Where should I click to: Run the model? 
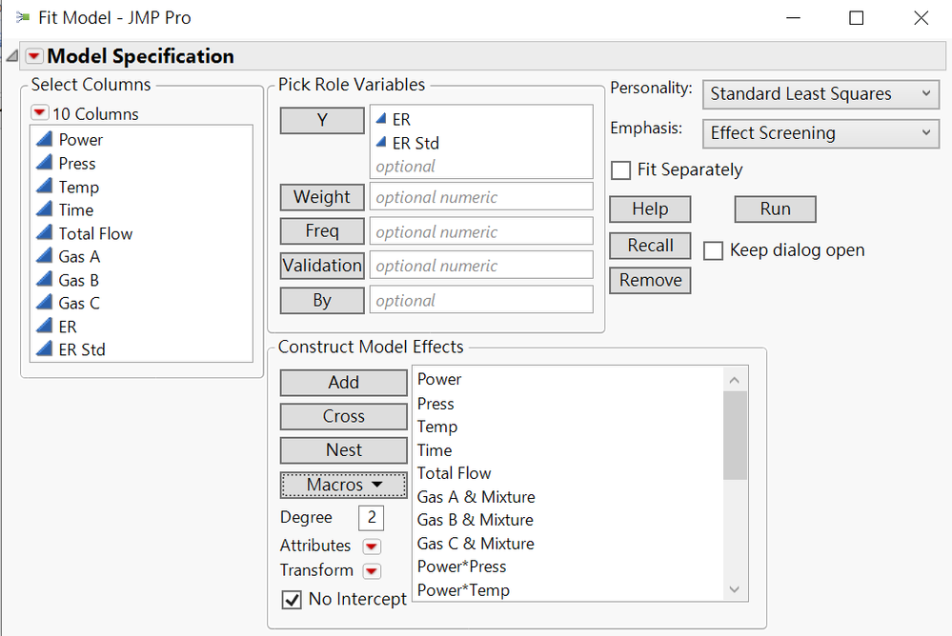pyautogui.click(x=775, y=209)
